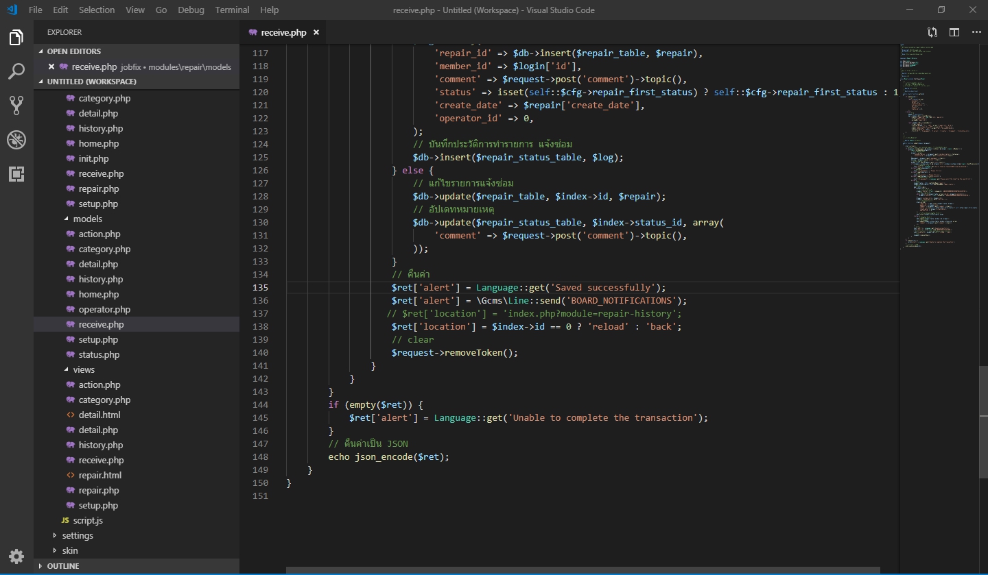This screenshot has width=988, height=575.
Task: Open status.php in models folder
Action: click(137, 354)
